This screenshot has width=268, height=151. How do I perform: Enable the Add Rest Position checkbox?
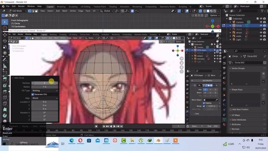pos(231,109)
